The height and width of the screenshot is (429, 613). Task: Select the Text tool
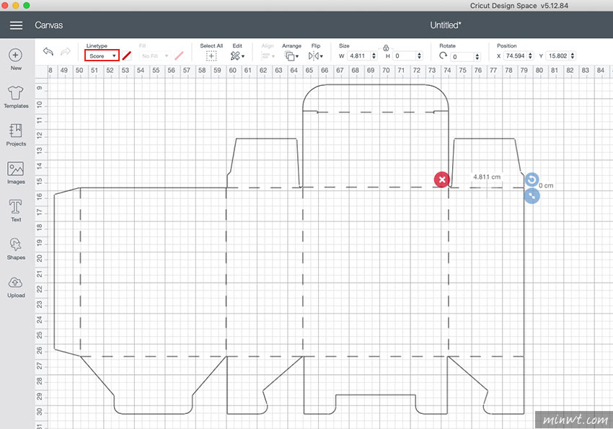16,211
